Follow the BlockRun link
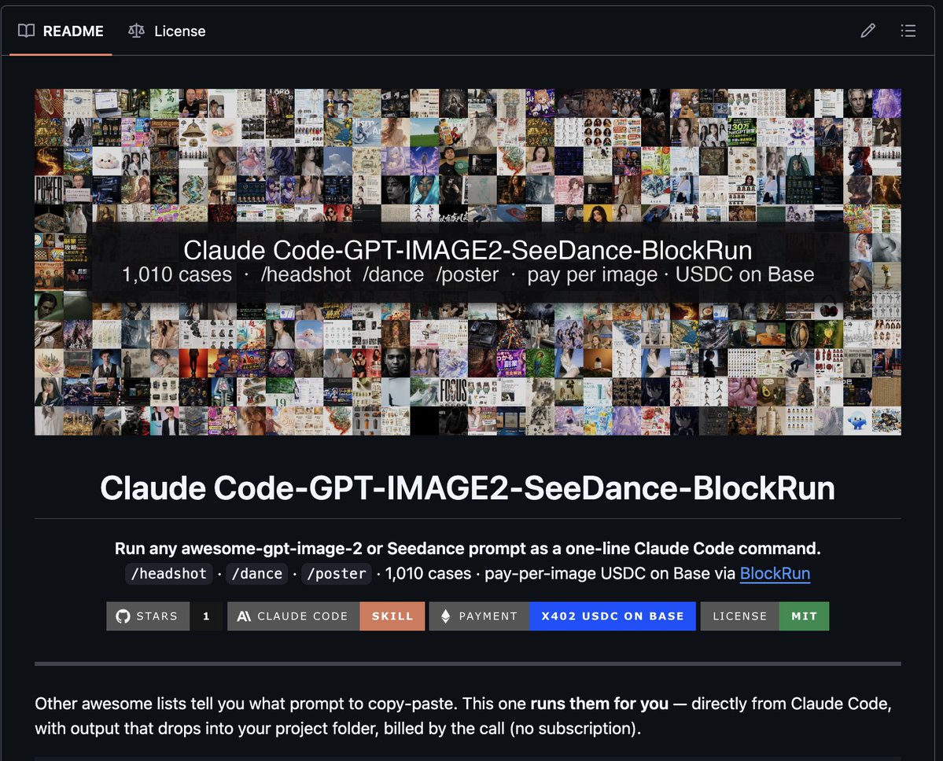 click(x=775, y=573)
